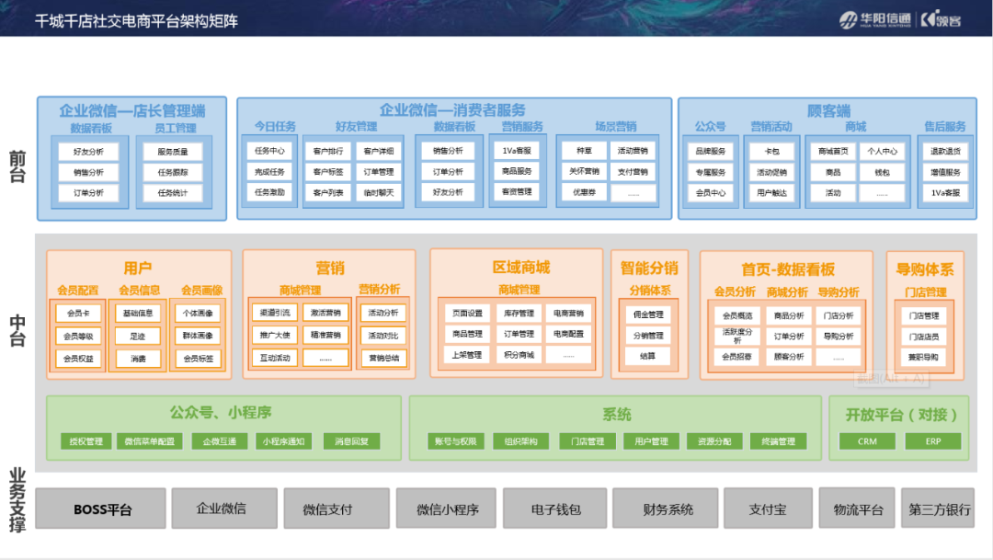Image resolution: width=993 pixels, height=560 pixels.
Task: Click the 领客 logo in the header
Action: point(942,19)
